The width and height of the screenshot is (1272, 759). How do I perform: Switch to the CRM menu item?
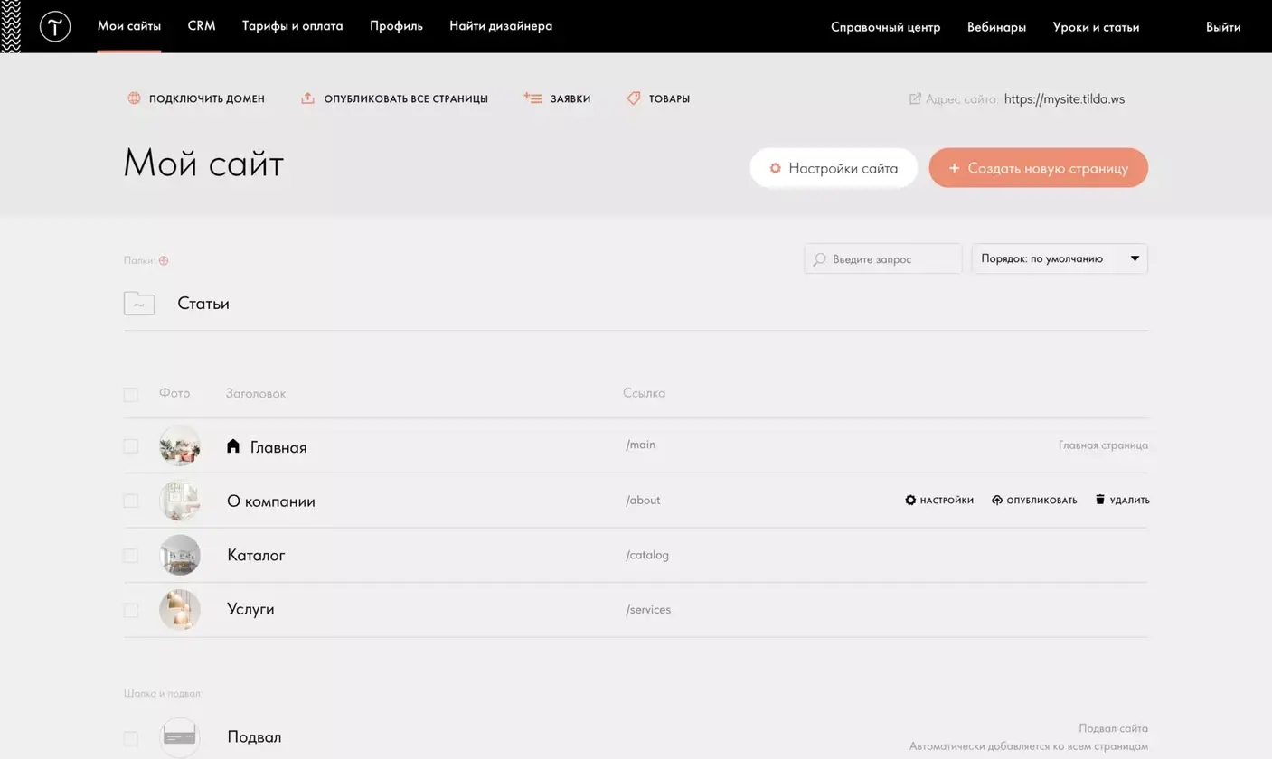click(x=201, y=26)
